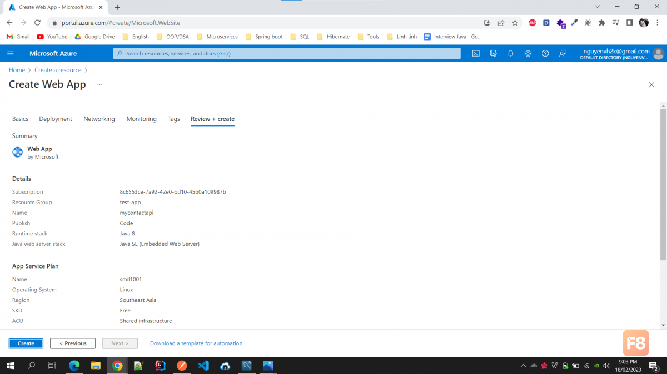Close the Create Web App blade

651,84
